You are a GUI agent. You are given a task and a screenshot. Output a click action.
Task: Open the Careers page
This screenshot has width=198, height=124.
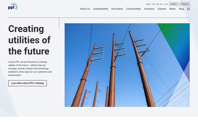tap(162, 9)
